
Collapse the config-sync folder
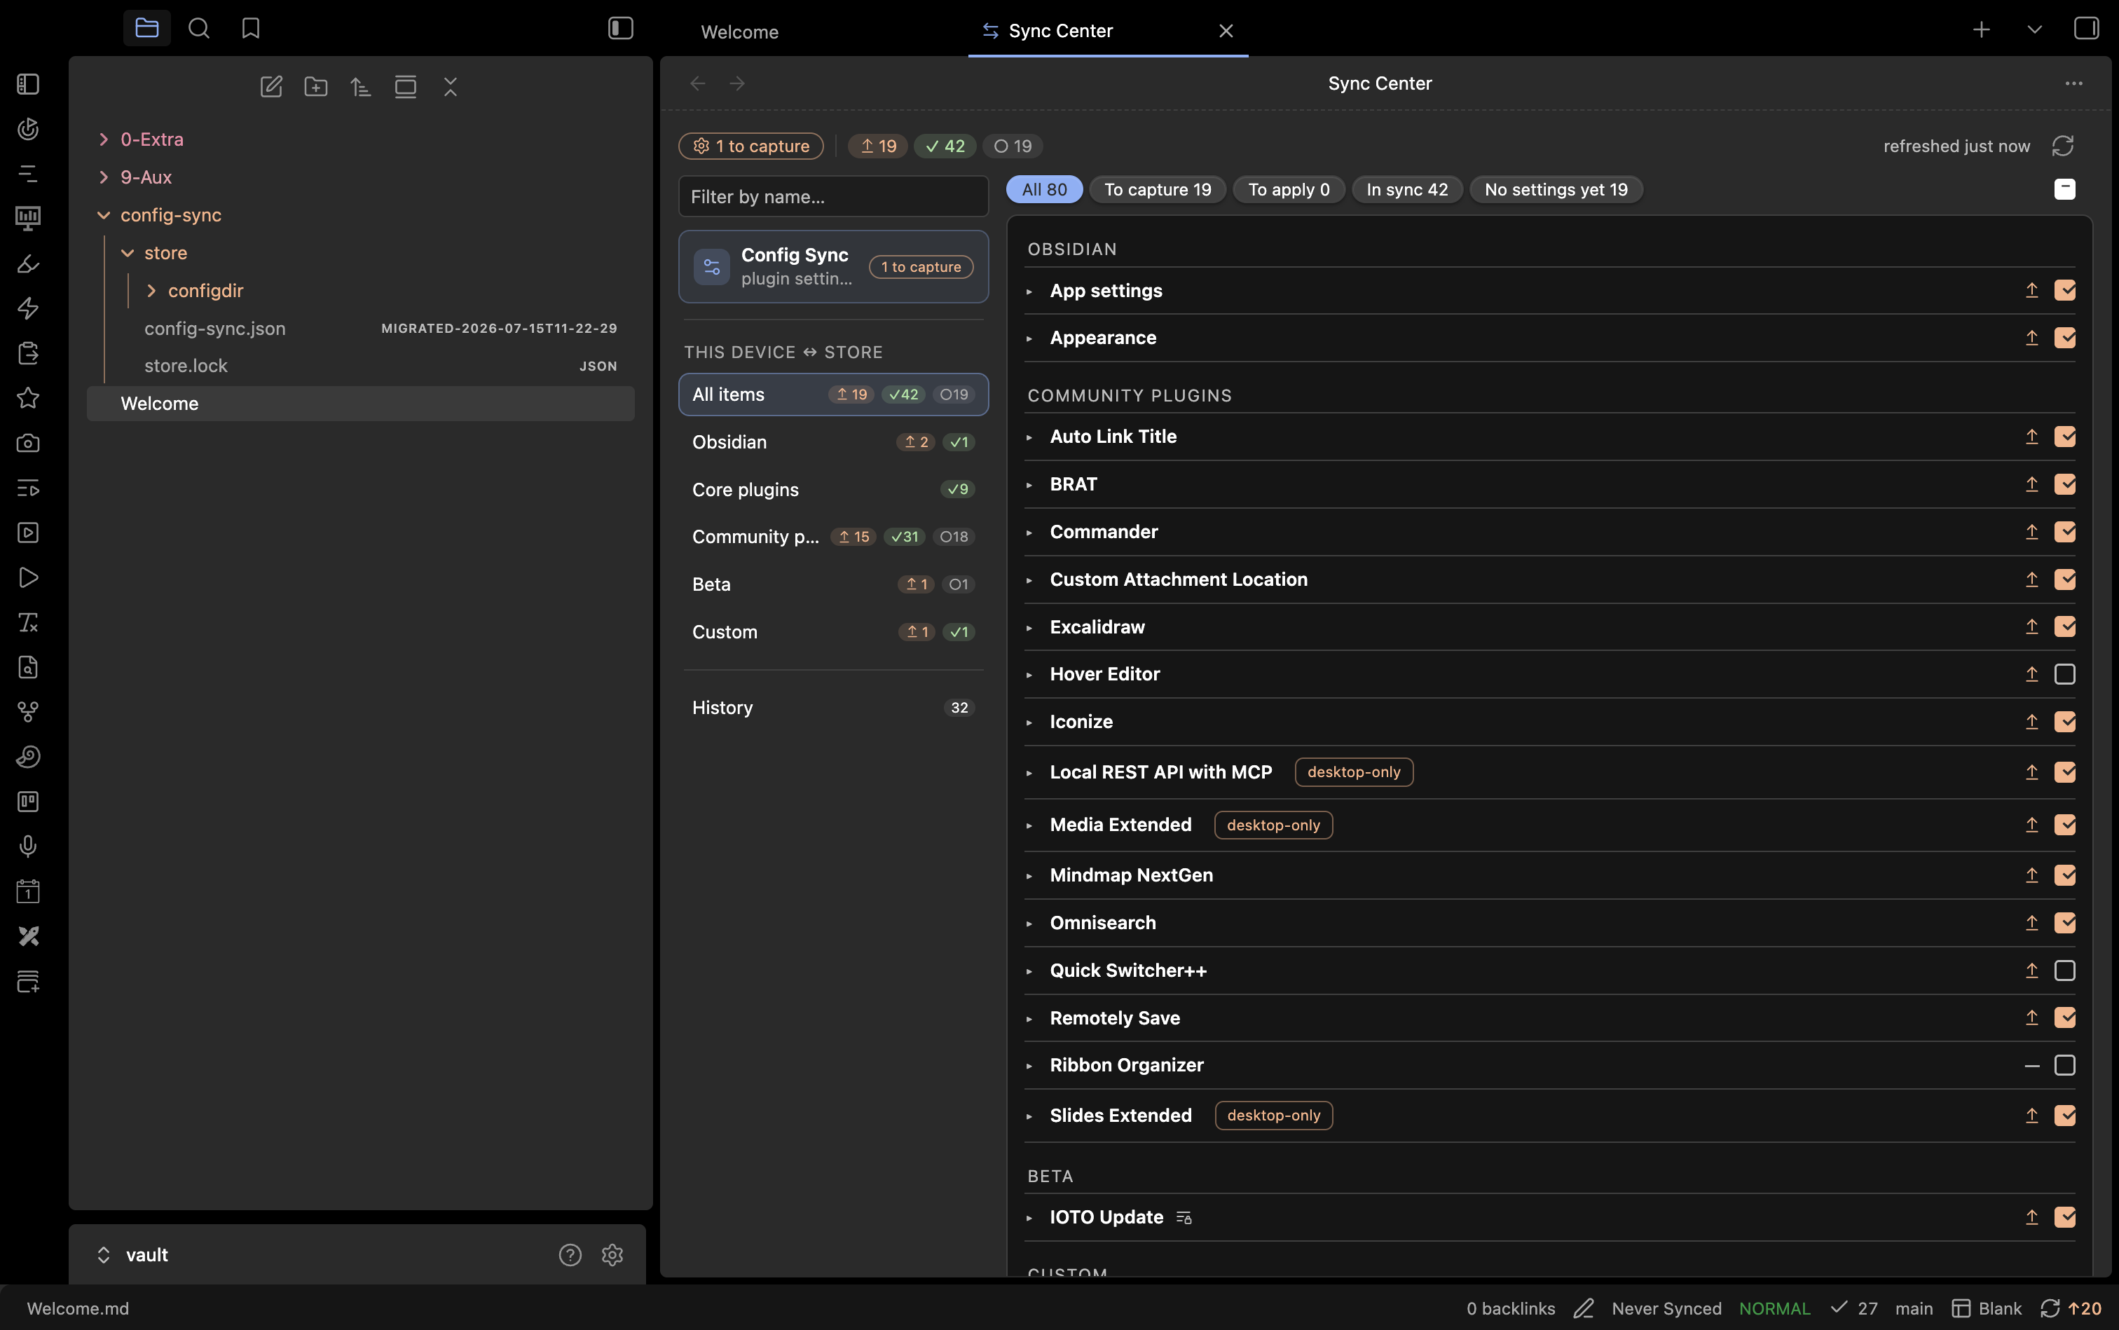click(x=104, y=216)
